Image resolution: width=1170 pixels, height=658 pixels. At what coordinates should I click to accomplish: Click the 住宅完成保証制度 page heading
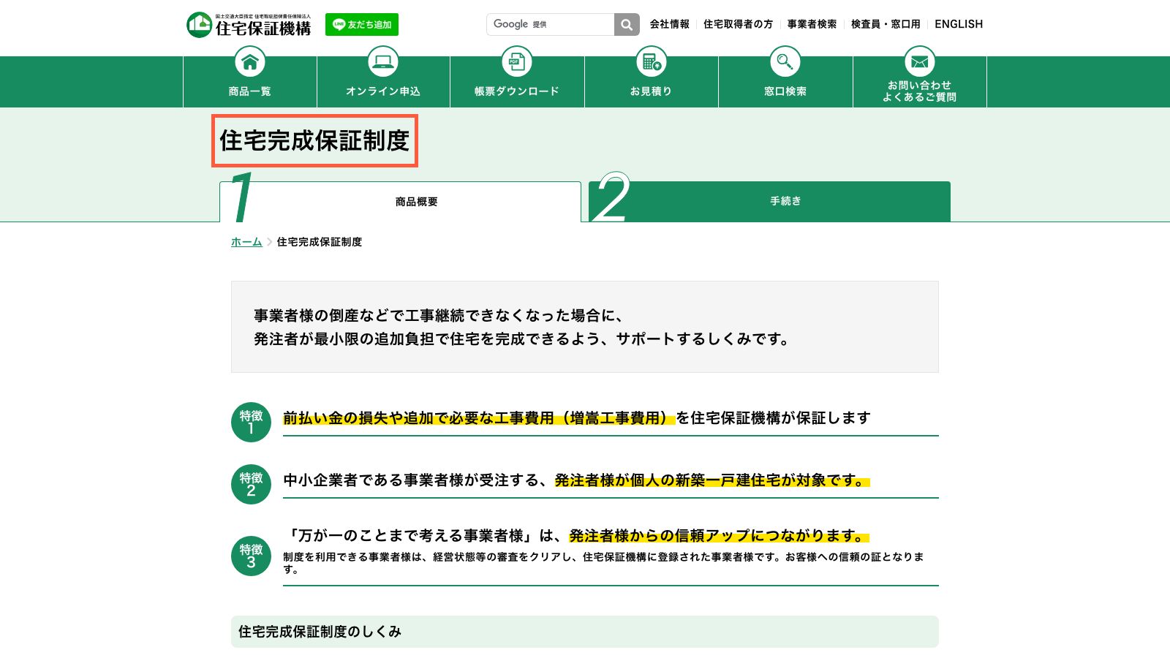click(314, 140)
